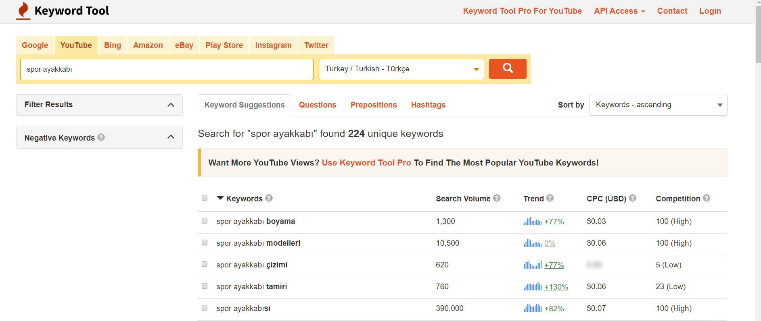Click the +77% trend link for çizimi
The height and width of the screenshot is (321, 761).
[x=554, y=265]
